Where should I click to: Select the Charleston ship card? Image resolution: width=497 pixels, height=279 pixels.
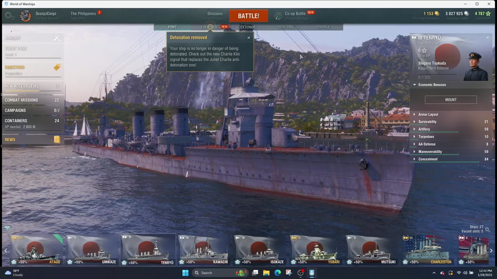pos(427,250)
